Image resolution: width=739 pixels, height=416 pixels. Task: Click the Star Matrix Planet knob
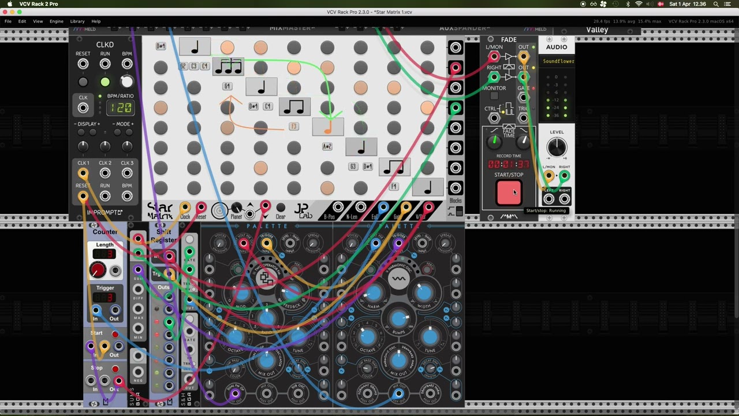(236, 207)
